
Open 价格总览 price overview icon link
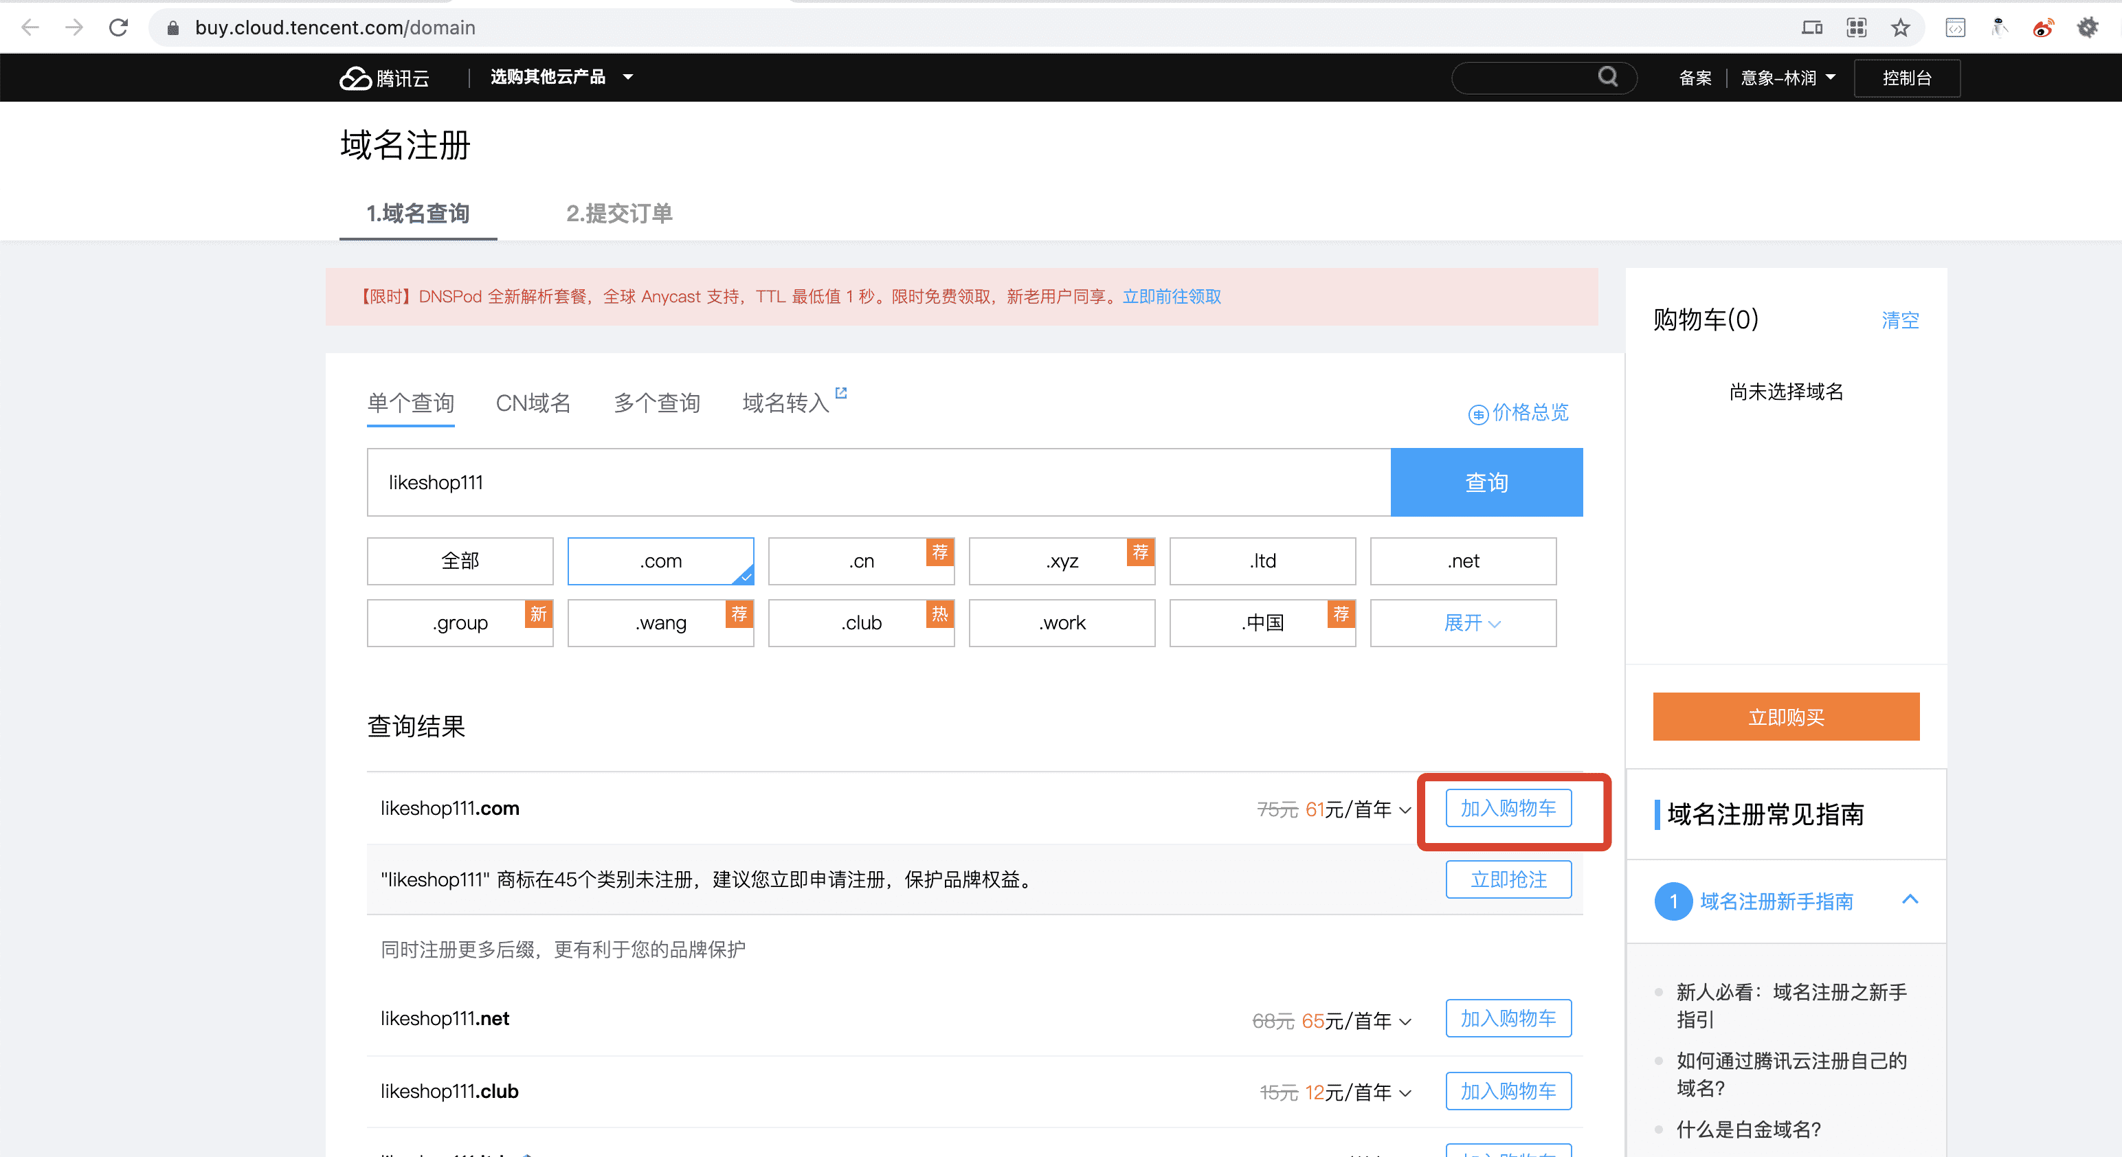coord(1479,414)
